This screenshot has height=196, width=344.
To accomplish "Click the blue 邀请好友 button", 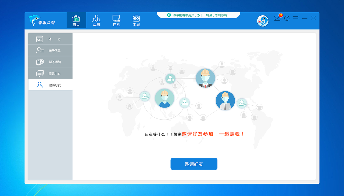I will (194, 164).
